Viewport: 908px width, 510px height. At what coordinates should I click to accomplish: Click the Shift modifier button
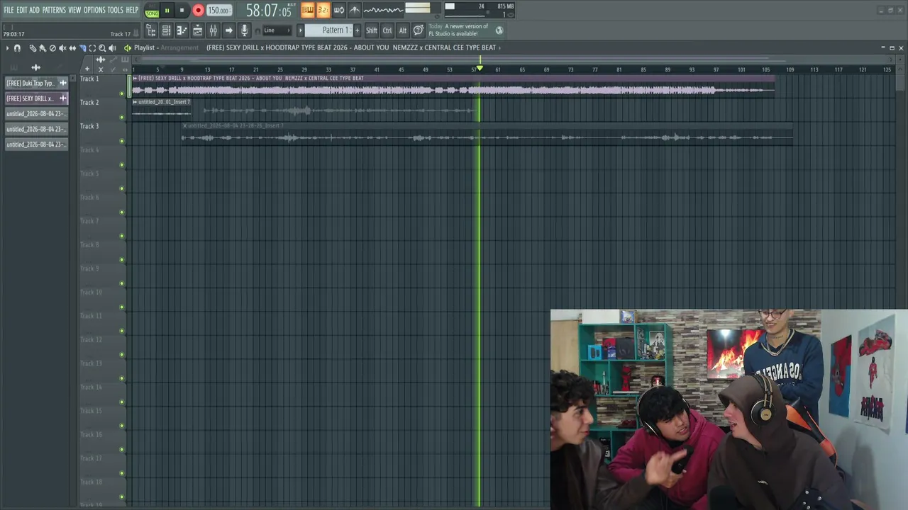click(x=372, y=30)
